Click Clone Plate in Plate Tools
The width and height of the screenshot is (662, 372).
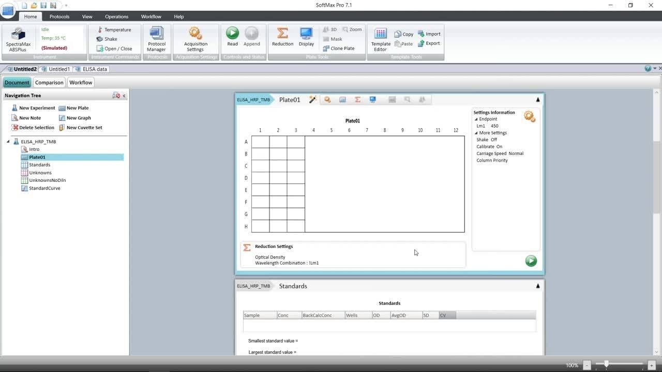[338, 49]
